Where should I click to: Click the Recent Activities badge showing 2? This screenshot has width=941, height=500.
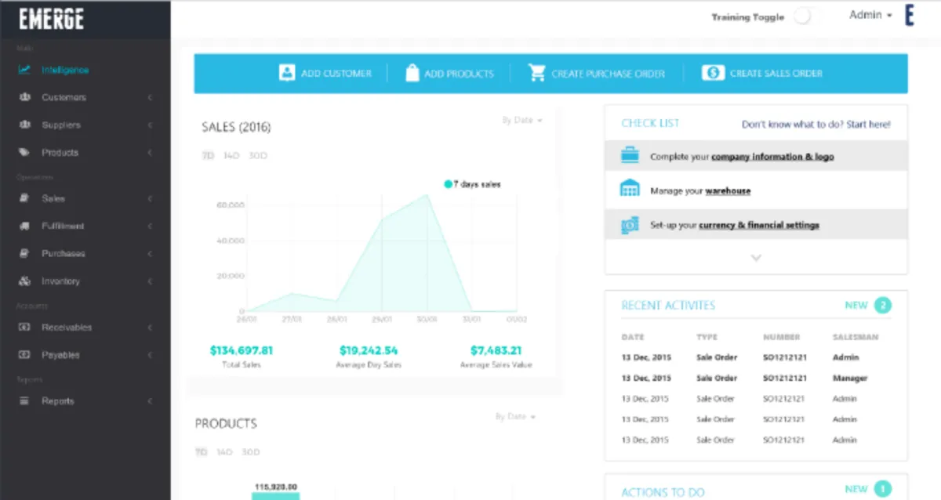click(x=883, y=305)
